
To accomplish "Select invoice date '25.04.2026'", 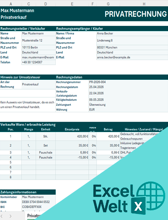I will click(x=128, y=87).
